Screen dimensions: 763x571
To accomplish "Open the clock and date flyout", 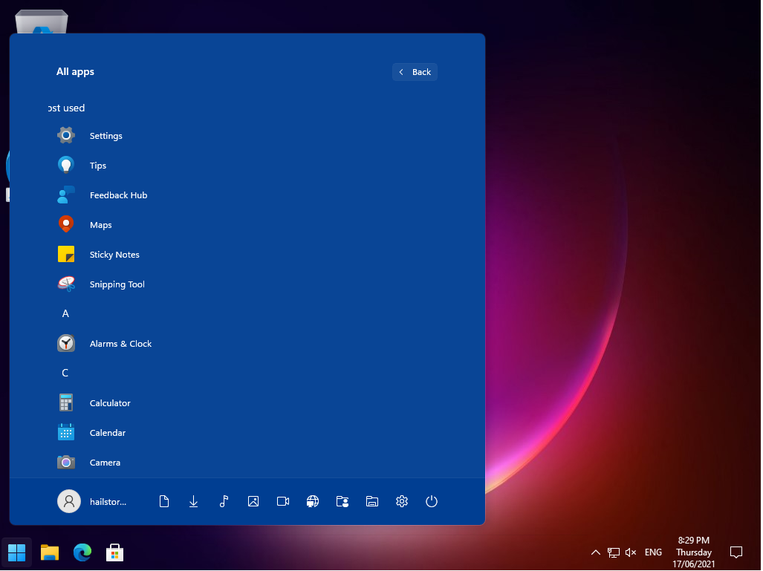I will pos(693,552).
